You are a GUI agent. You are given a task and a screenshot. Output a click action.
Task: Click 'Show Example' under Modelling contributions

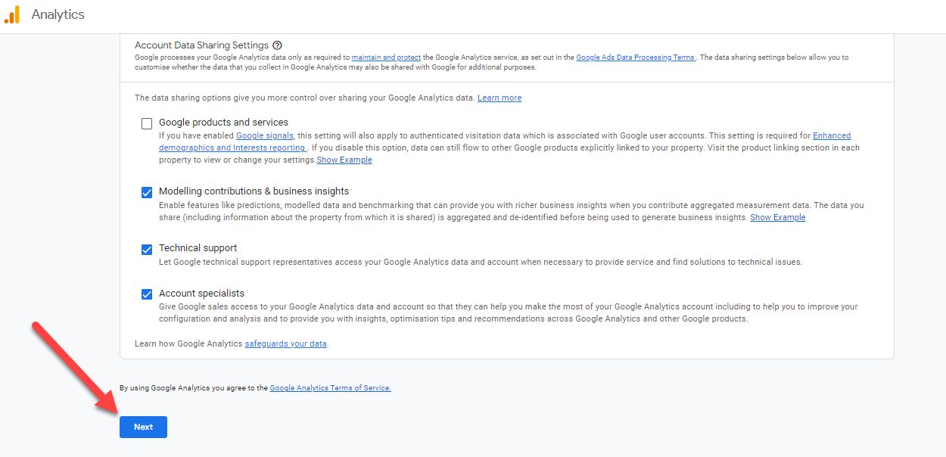click(x=777, y=218)
